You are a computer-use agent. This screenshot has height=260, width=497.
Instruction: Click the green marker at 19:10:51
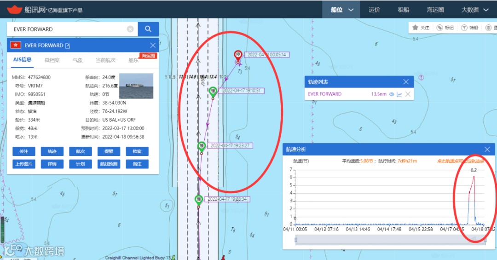(213, 92)
